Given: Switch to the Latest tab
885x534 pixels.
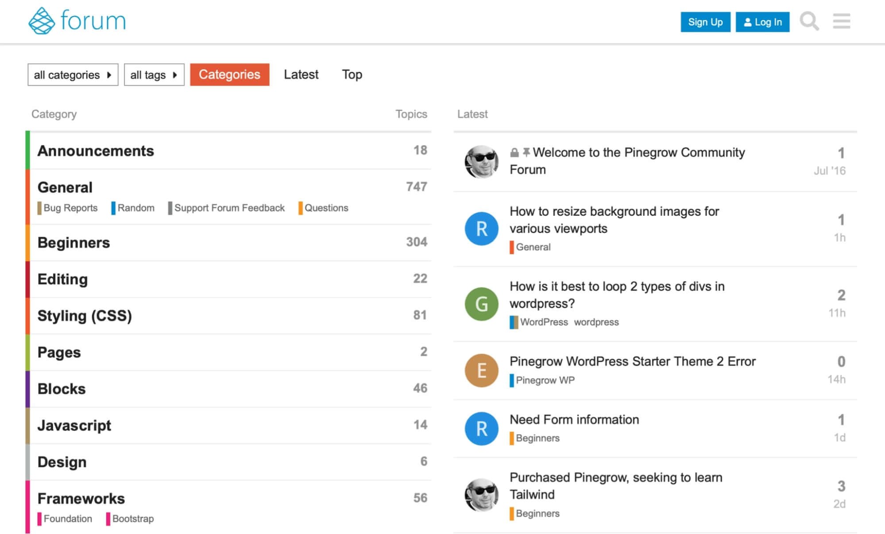Looking at the screenshot, I should [301, 74].
